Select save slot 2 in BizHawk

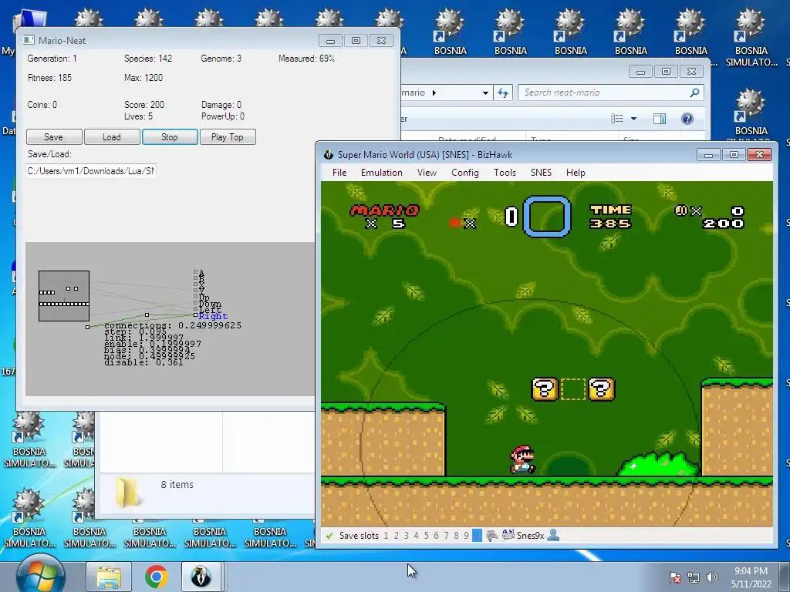(396, 536)
